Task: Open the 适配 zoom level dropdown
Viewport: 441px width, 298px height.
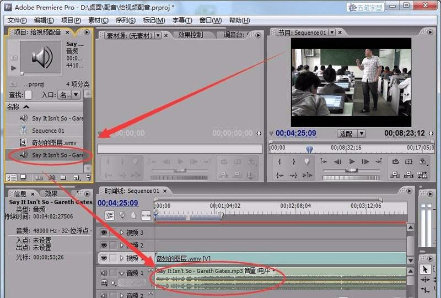Action: pyautogui.click(x=351, y=133)
